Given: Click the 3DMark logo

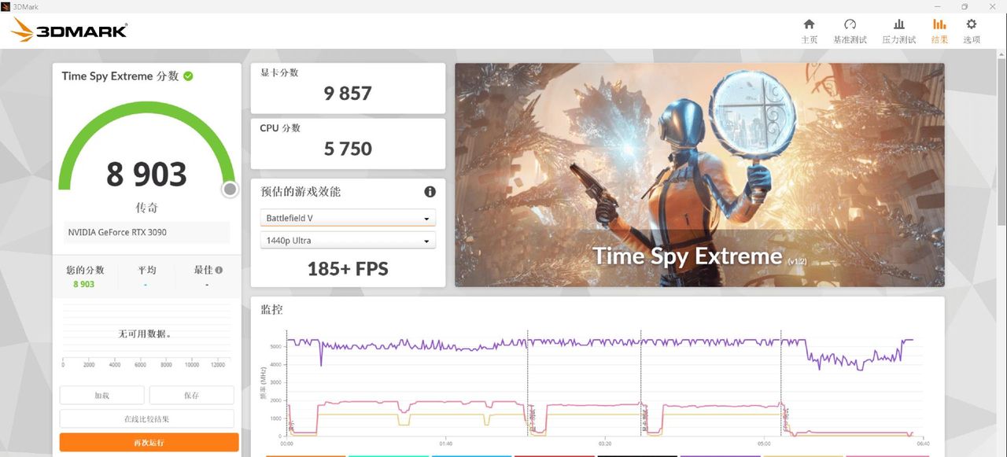Looking at the screenshot, I should coord(69,30).
